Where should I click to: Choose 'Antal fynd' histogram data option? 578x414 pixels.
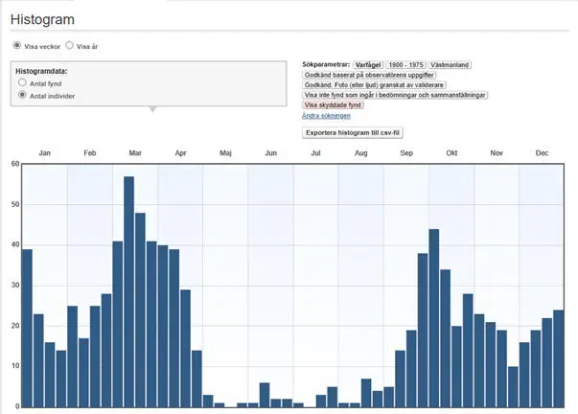click(x=22, y=83)
